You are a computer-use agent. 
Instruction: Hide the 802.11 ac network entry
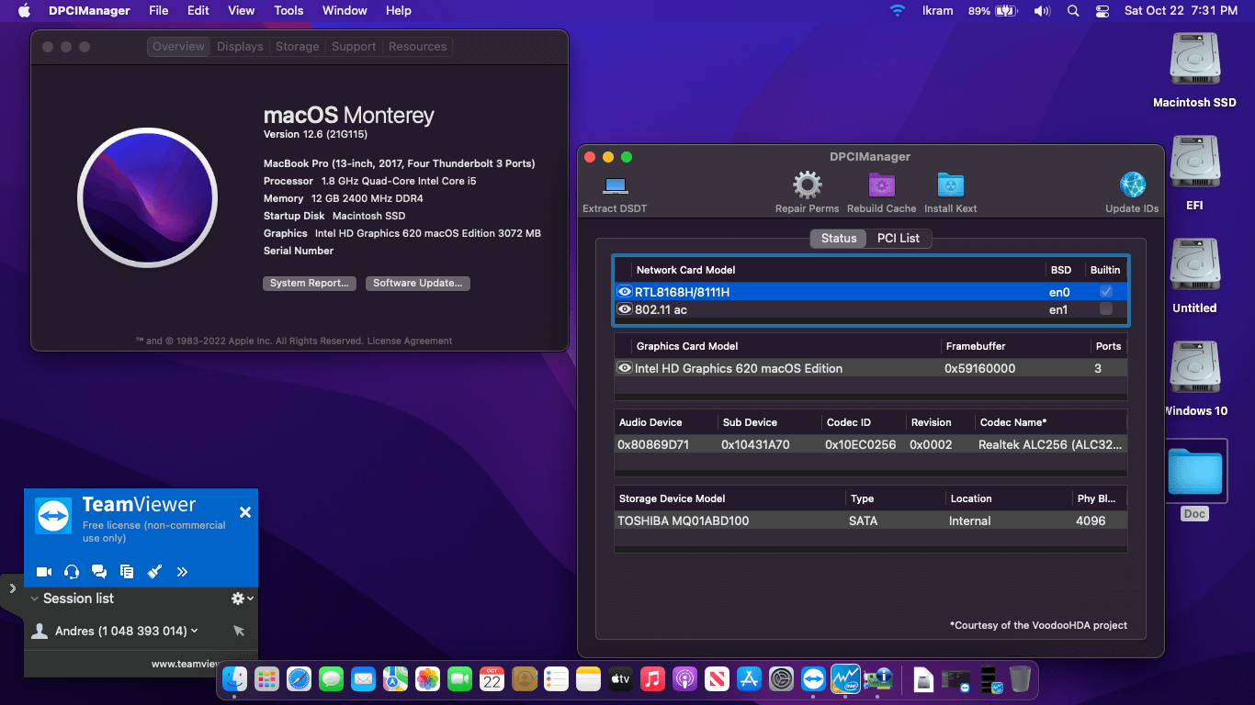(x=624, y=310)
